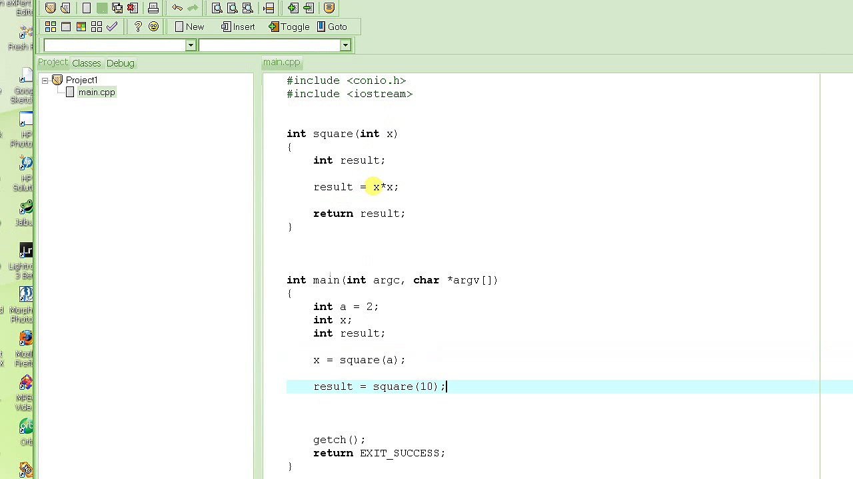The height and width of the screenshot is (479, 853).
Task: Click the 'int x;' line in main
Action: point(333,320)
